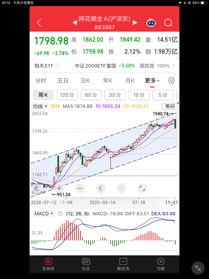The height and width of the screenshot is (279, 209).
Task: Switch to 分时 tab
Action: [41, 81]
